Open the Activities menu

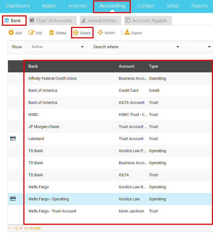[x=78, y=6]
